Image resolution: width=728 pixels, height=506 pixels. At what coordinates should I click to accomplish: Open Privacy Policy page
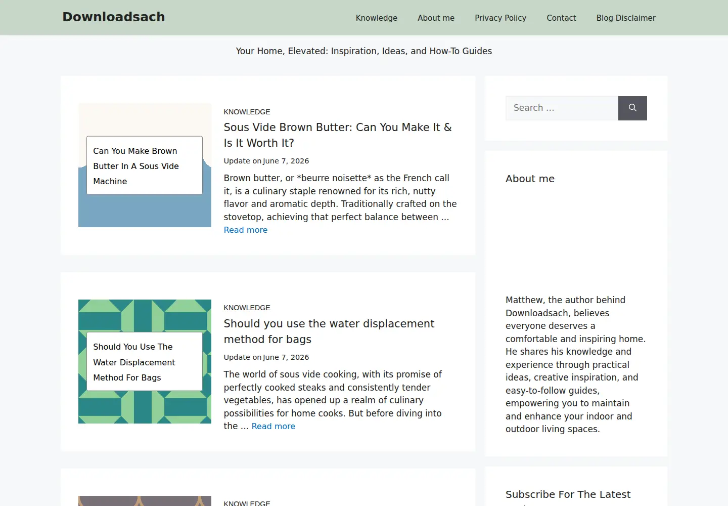click(x=500, y=18)
